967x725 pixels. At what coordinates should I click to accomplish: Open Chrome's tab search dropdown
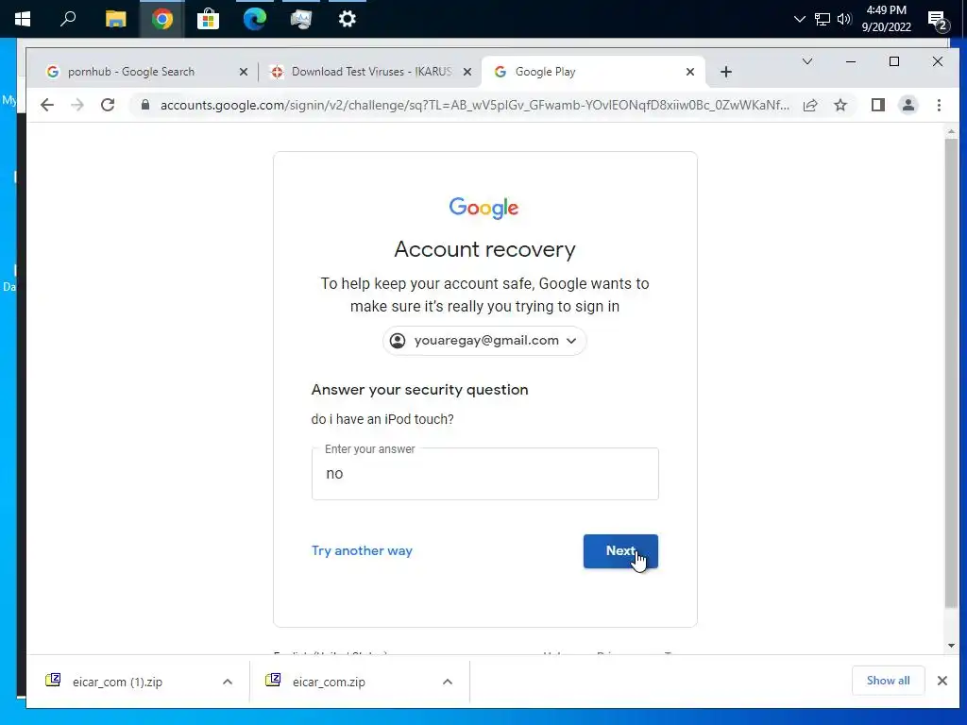coord(806,61)
